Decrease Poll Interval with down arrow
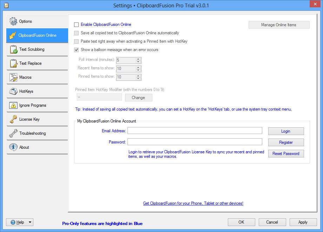This screenshot has height=232, width=323. pos(138,62)
